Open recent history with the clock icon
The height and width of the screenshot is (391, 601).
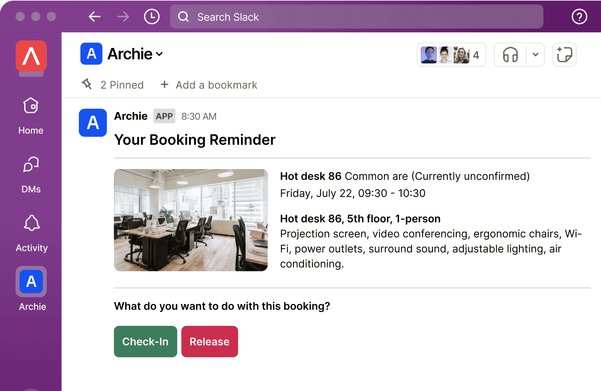pyautogui.click(x=152, y=17)
